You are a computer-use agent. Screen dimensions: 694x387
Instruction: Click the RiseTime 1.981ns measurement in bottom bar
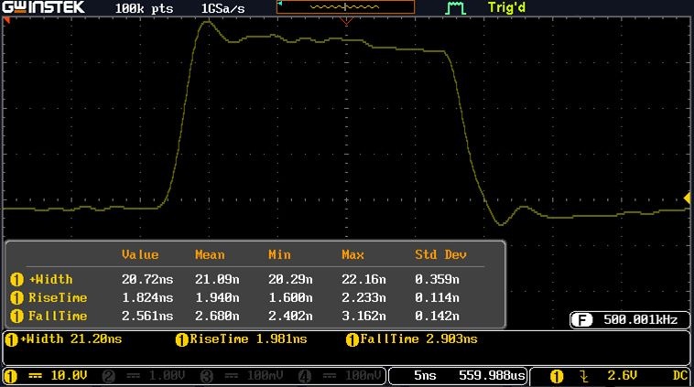click(x=248, y=339)
